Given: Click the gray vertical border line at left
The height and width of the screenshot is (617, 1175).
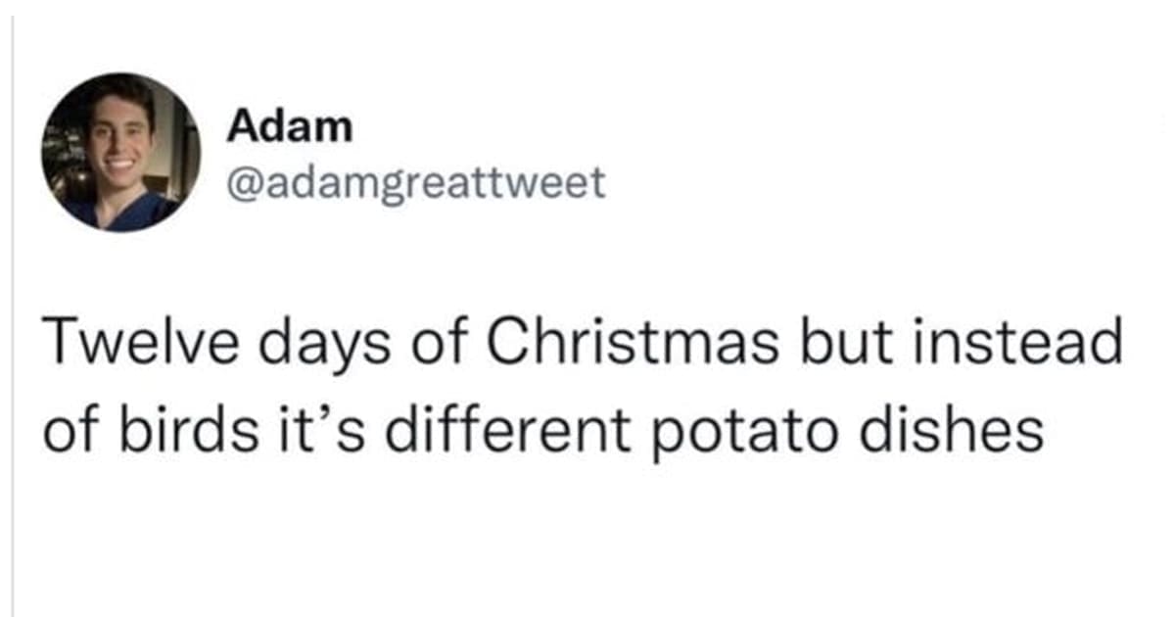Looking at the screenshot, I should (12, 308).
